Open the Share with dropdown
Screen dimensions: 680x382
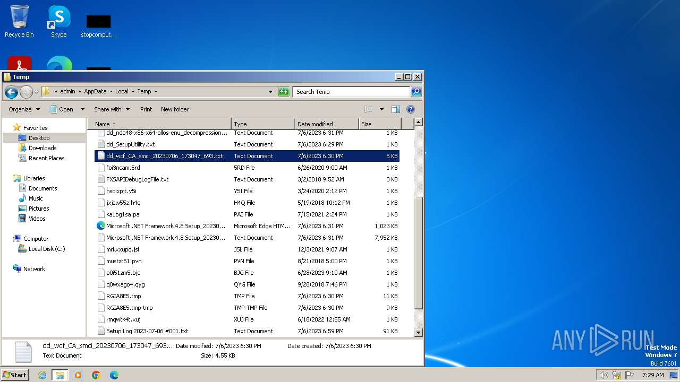[112, 109]
